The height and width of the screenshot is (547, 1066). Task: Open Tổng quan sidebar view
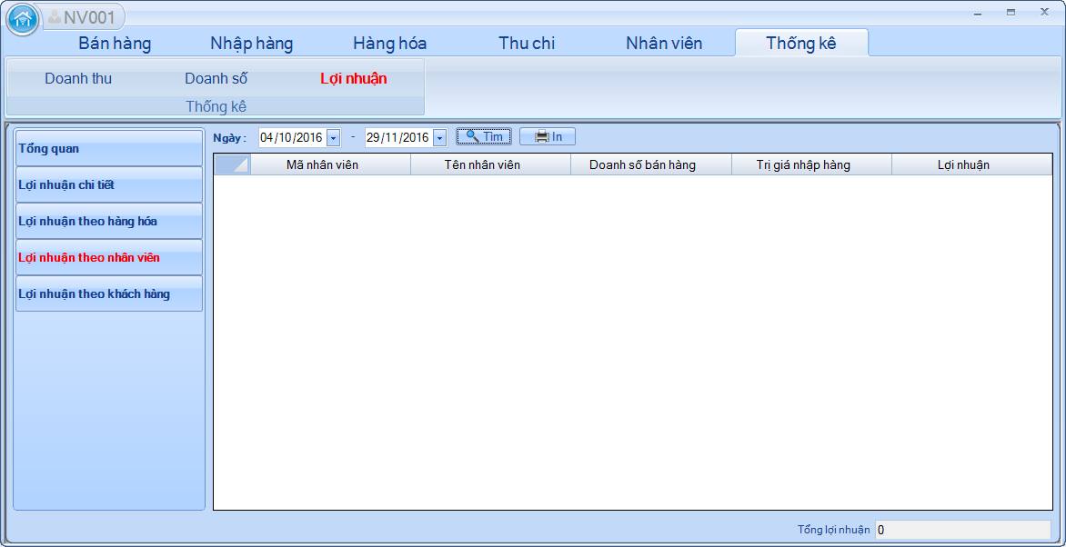click(109, 148)
